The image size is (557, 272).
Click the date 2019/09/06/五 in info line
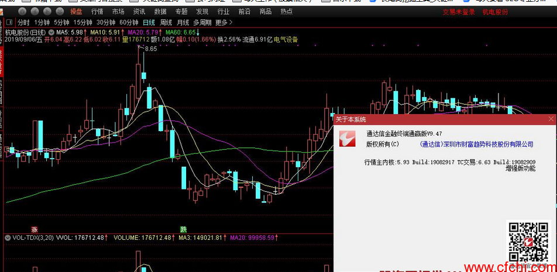click(24, 39)
